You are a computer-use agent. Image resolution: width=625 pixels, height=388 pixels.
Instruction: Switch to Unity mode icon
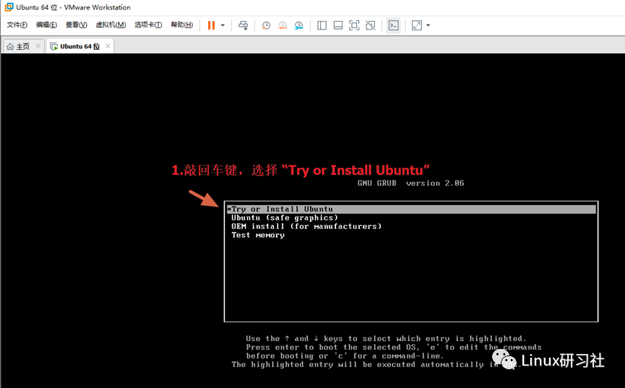pyautogui.click(x=370, y=25)
